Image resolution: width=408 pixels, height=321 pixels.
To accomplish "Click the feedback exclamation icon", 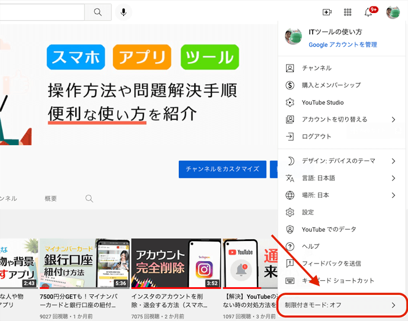I will [x=290, y=264].
